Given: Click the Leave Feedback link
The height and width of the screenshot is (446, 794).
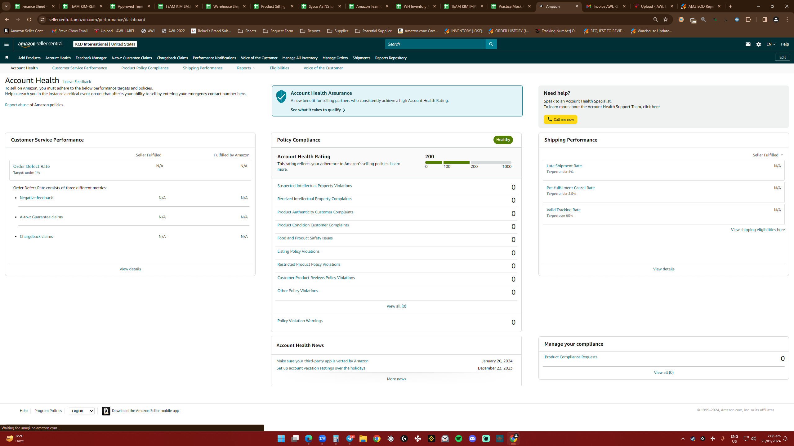Looking at the screenshot, I should (x=77, y=82).
